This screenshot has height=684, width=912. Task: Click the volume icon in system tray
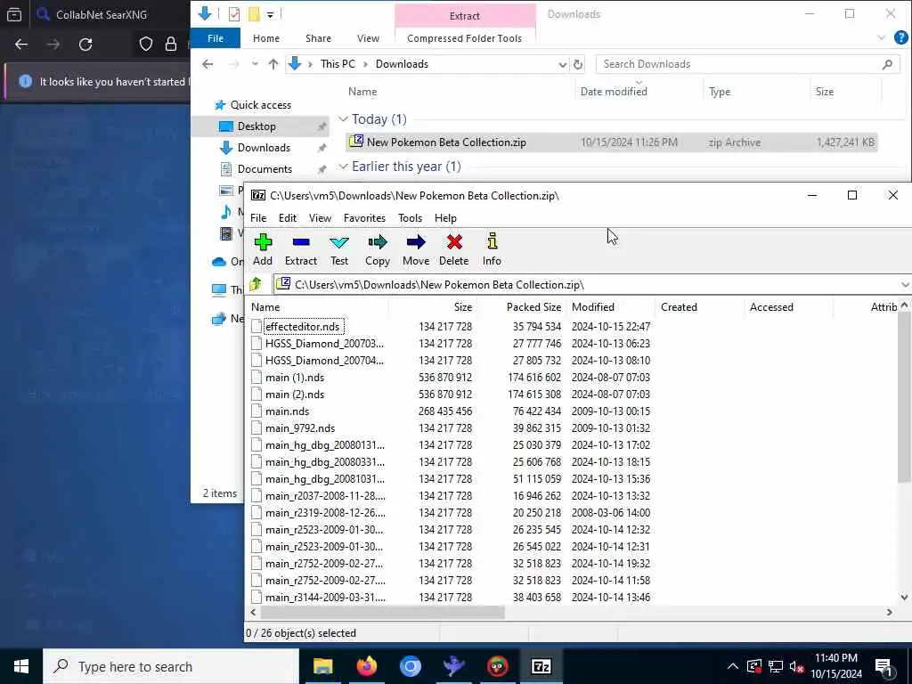point(796,666)
